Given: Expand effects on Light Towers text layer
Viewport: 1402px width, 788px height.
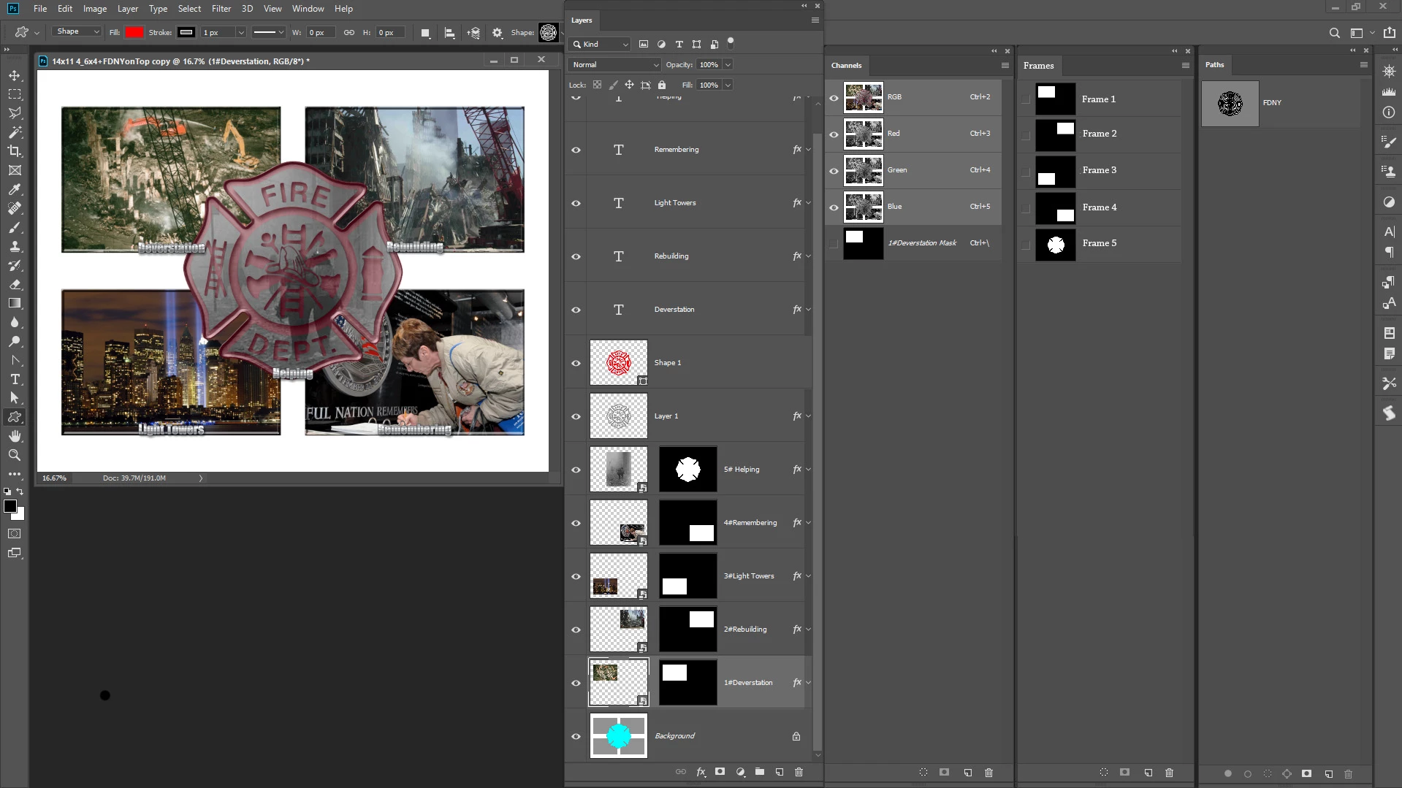Looking at the screenshot, I should point(808,203).
